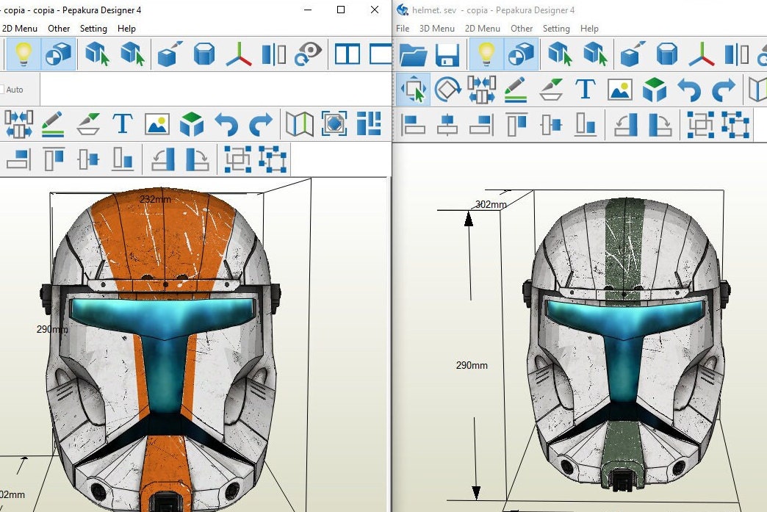
Task: Open the File menu
Action: point(402,28)
